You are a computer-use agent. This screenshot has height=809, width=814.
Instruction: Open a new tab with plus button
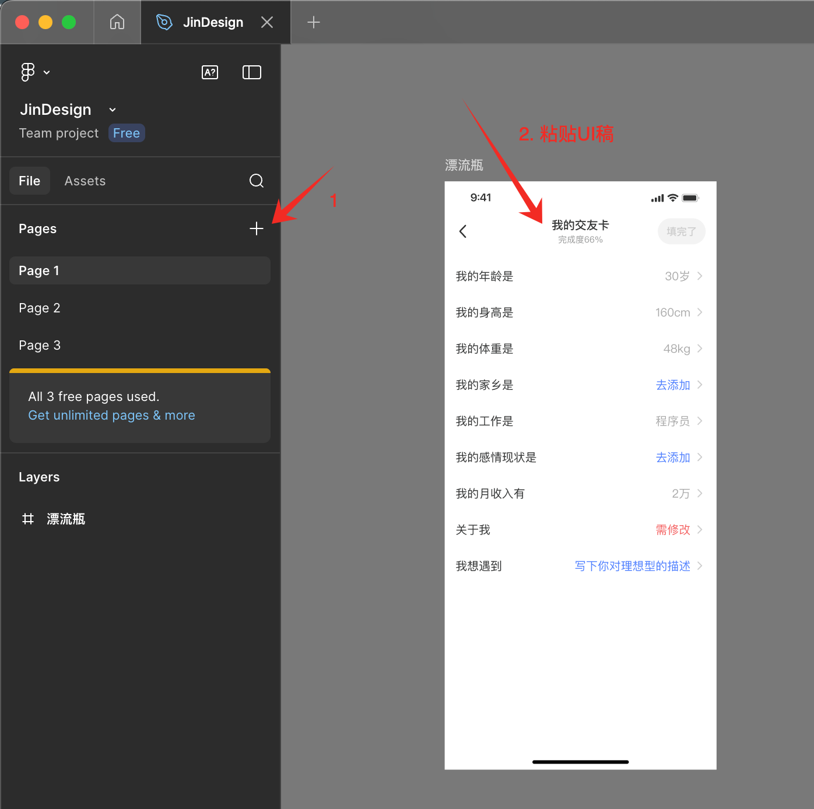[x=314, y=22]
